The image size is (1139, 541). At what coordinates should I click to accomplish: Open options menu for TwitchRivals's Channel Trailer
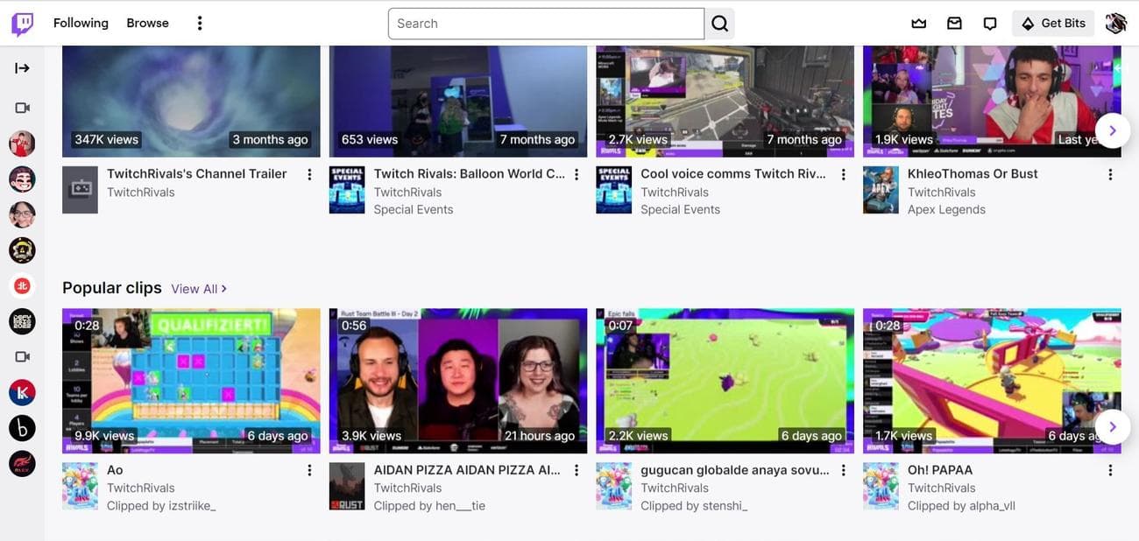click(309, 174)
